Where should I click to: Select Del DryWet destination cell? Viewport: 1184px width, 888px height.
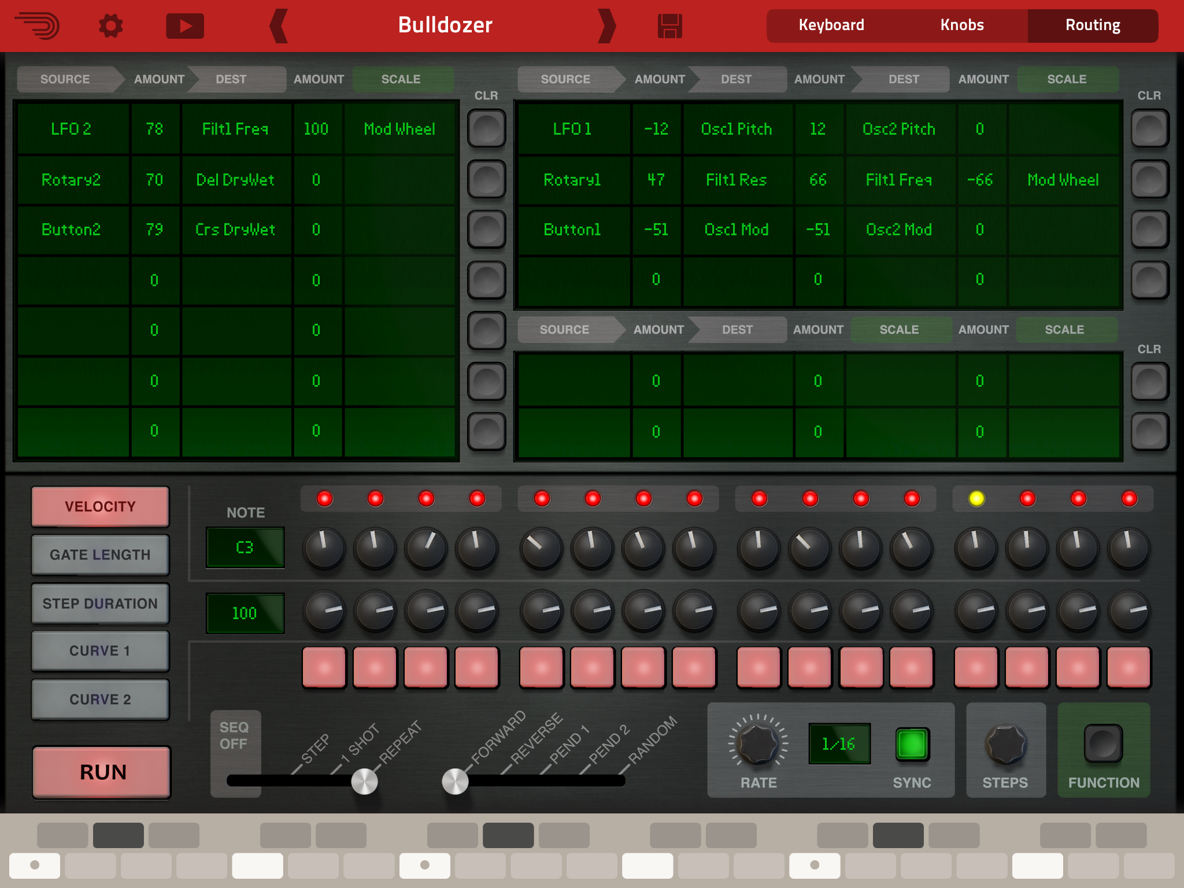pos(236,180)
